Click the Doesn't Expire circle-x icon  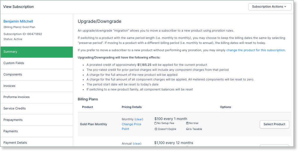click(x=156, y=129)
